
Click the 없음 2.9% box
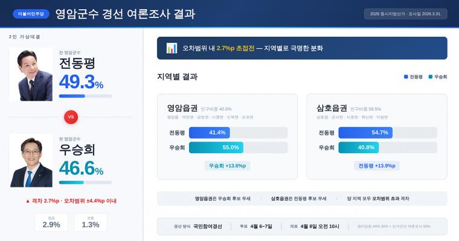pyautogui.click(x=51, y=222)
